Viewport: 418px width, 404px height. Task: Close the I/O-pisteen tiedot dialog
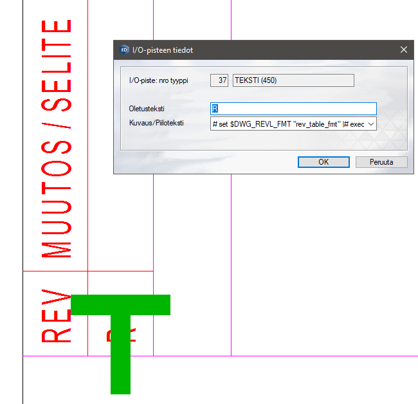coord(403,50)
